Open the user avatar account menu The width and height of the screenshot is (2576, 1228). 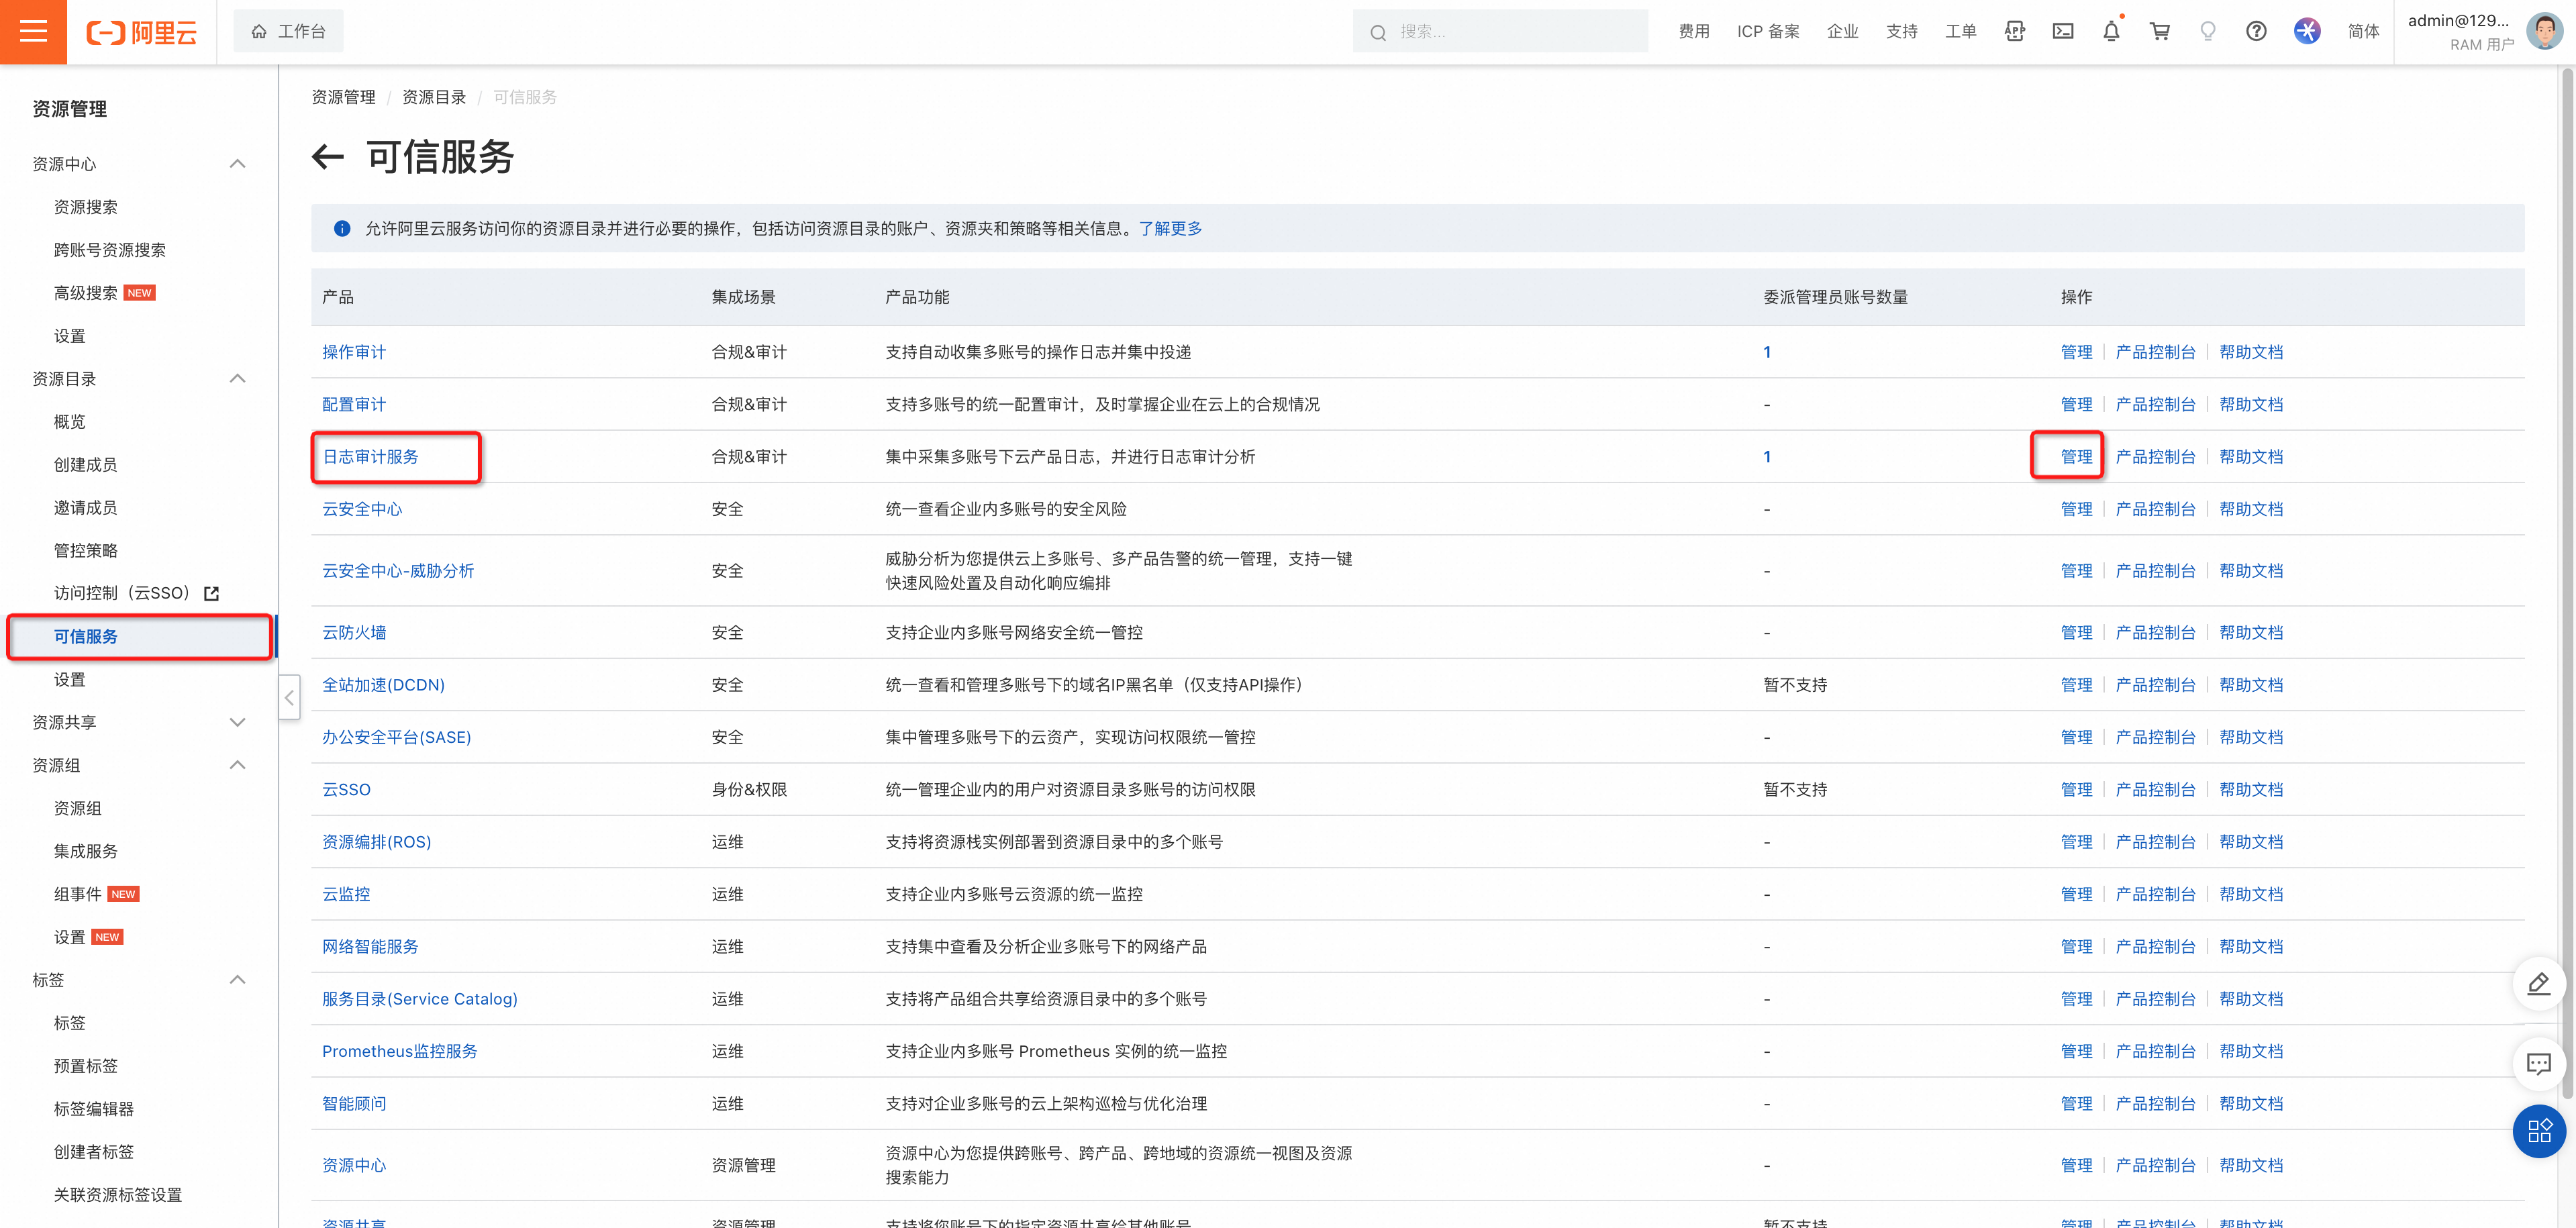tap(2544, 32)
